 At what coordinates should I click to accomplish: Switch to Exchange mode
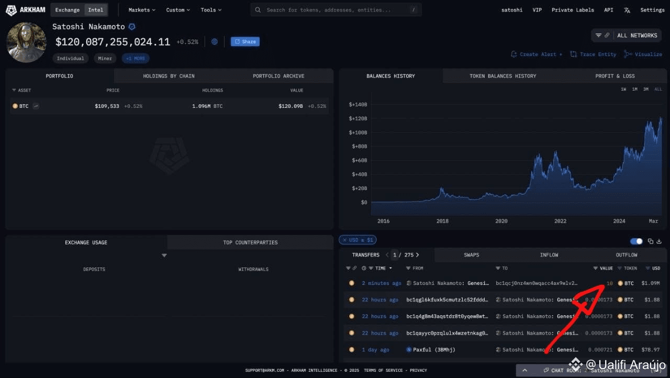click(x=68, y=10)
